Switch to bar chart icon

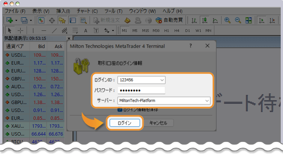click(194, 20)
